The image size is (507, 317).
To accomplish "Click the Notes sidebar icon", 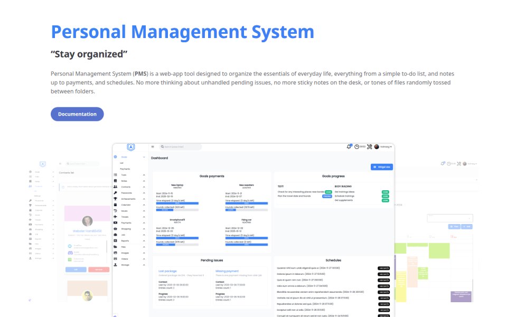I will coord(115,181).
